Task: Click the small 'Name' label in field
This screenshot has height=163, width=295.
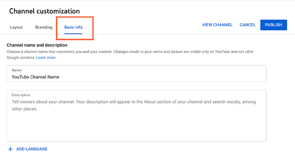Action: (16, 70)
